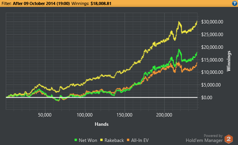Toggle the Rakeback series label
This screenshot has height=145, width=238.
pos(114,140)
